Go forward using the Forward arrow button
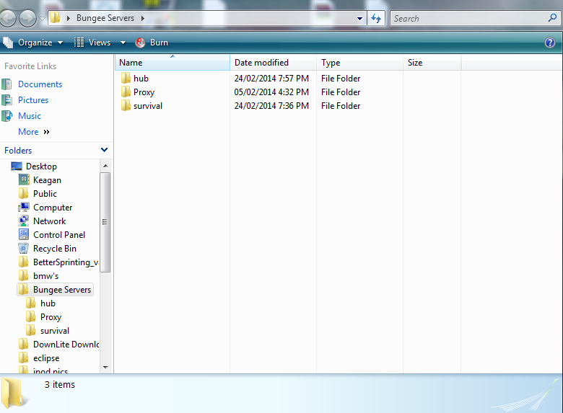The image size is (563, 413). (x=27, y=18)
